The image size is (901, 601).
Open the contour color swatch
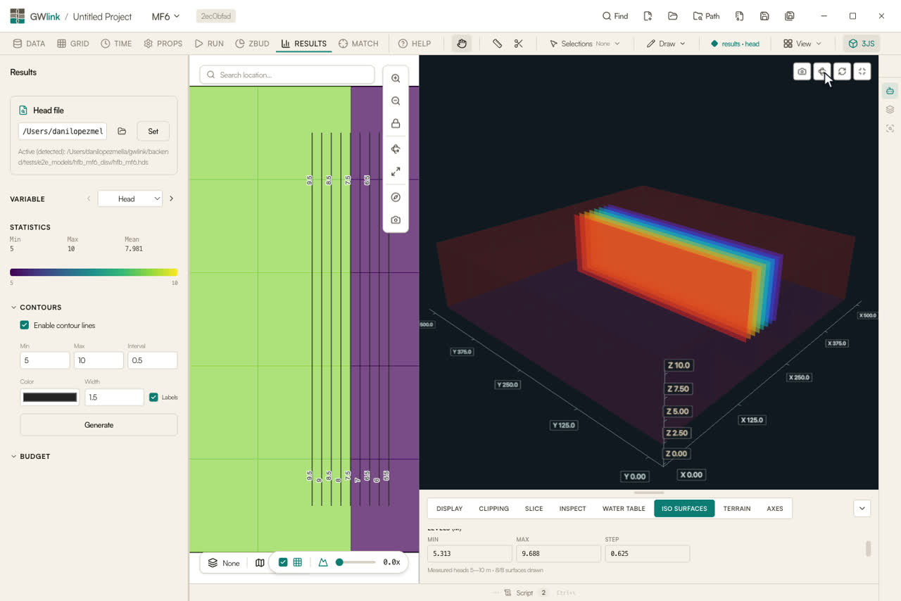click(x=50, y=398)
